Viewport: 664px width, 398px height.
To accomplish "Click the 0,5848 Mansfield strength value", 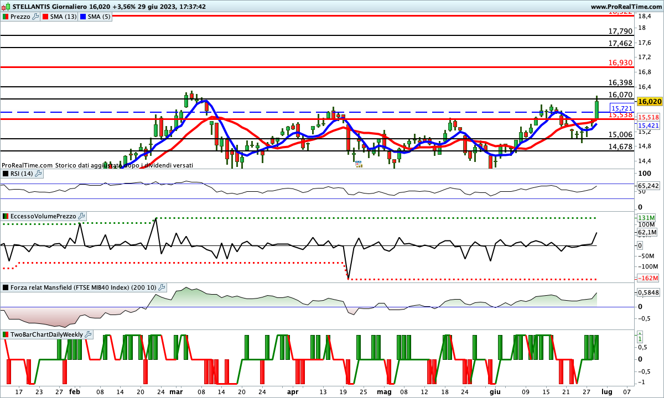I will coord(648,292).
